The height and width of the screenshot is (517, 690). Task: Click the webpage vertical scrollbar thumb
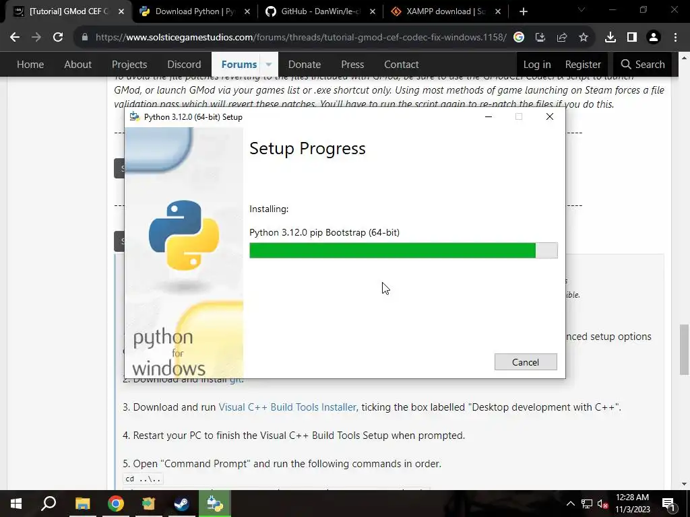(684, 349)
